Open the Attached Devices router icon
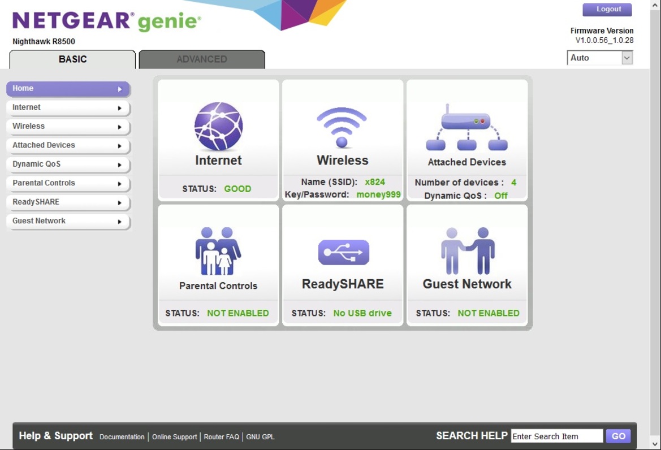Viewport: 661px width, 450px height. coord(466,127)
